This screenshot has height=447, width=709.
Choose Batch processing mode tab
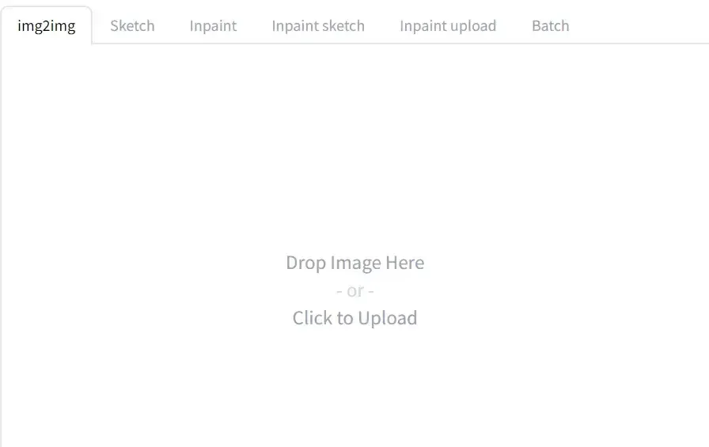pos(550,26)
